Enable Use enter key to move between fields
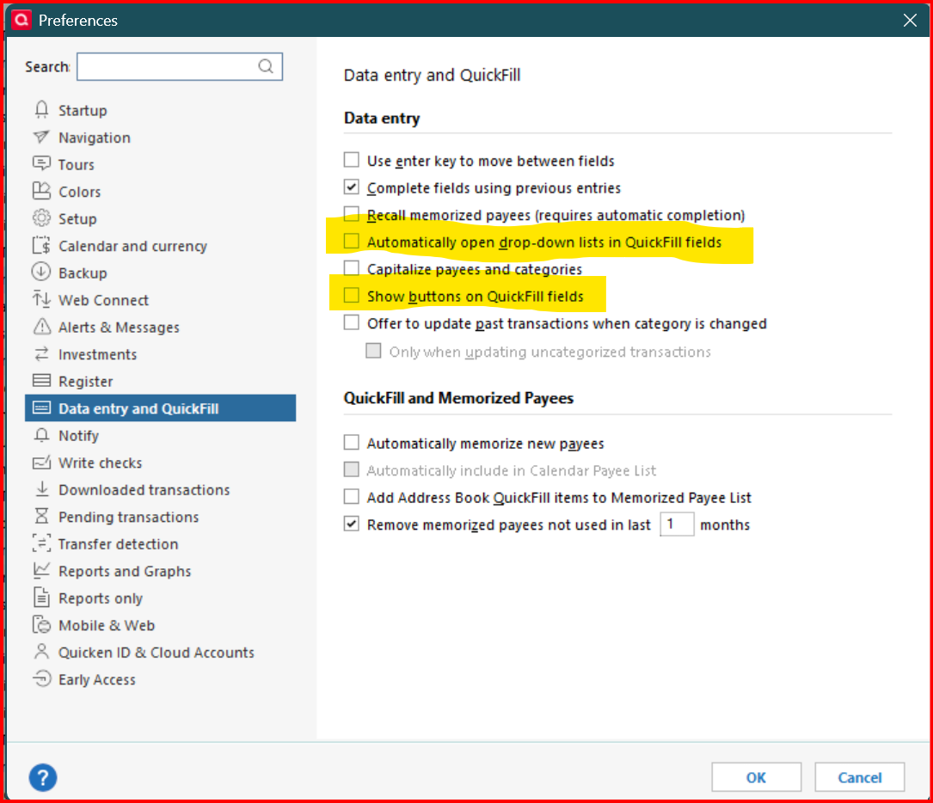 [351, 160]
